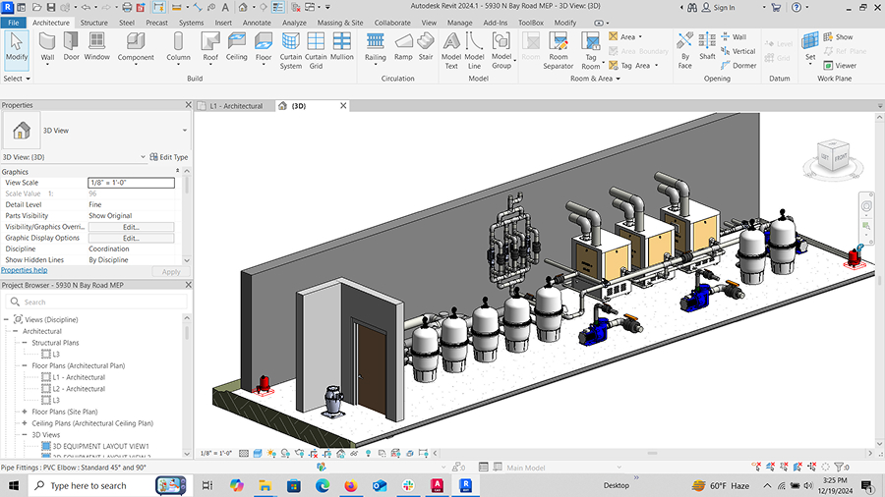Choose the By Face opening tool

684,51
